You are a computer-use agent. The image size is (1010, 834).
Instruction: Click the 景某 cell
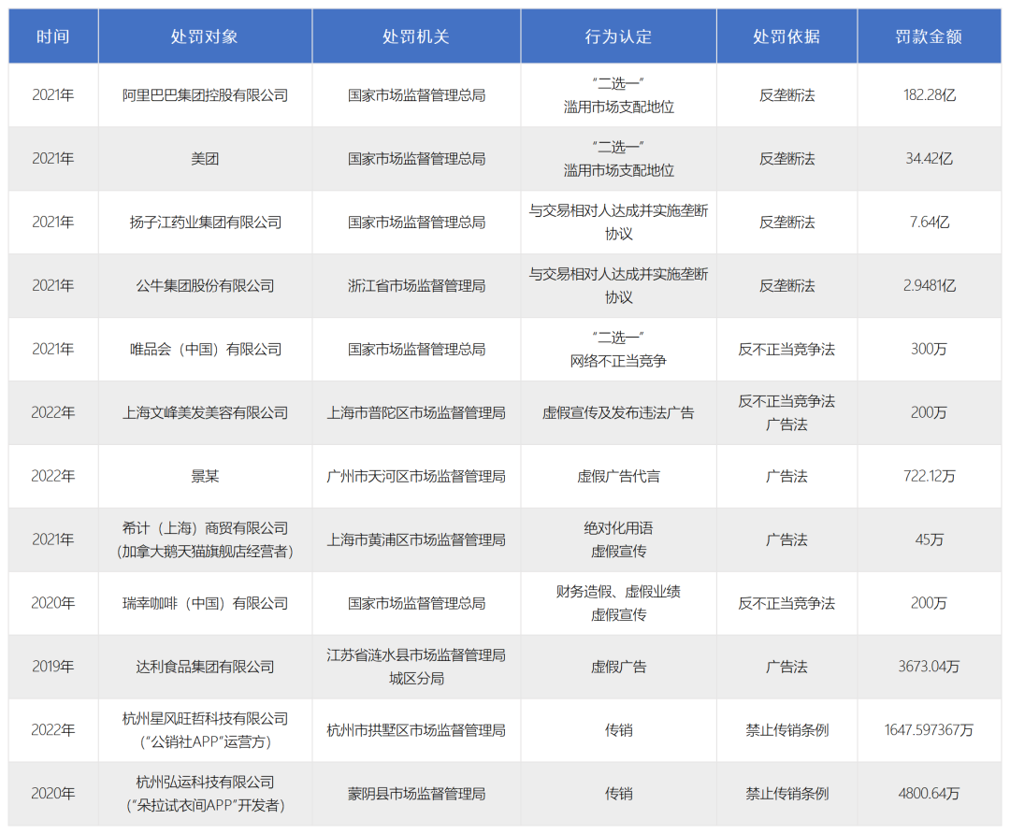tap(205, 476)
